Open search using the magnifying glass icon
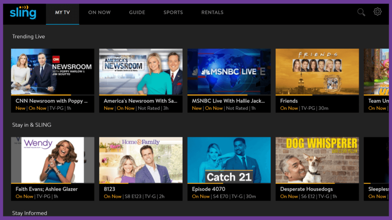This screenshot has height=220, width=392. click(361, 12)
